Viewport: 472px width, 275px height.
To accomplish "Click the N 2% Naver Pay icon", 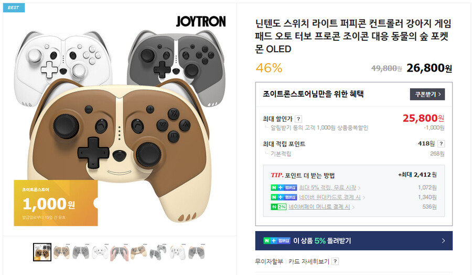I will tap(278, 207).
